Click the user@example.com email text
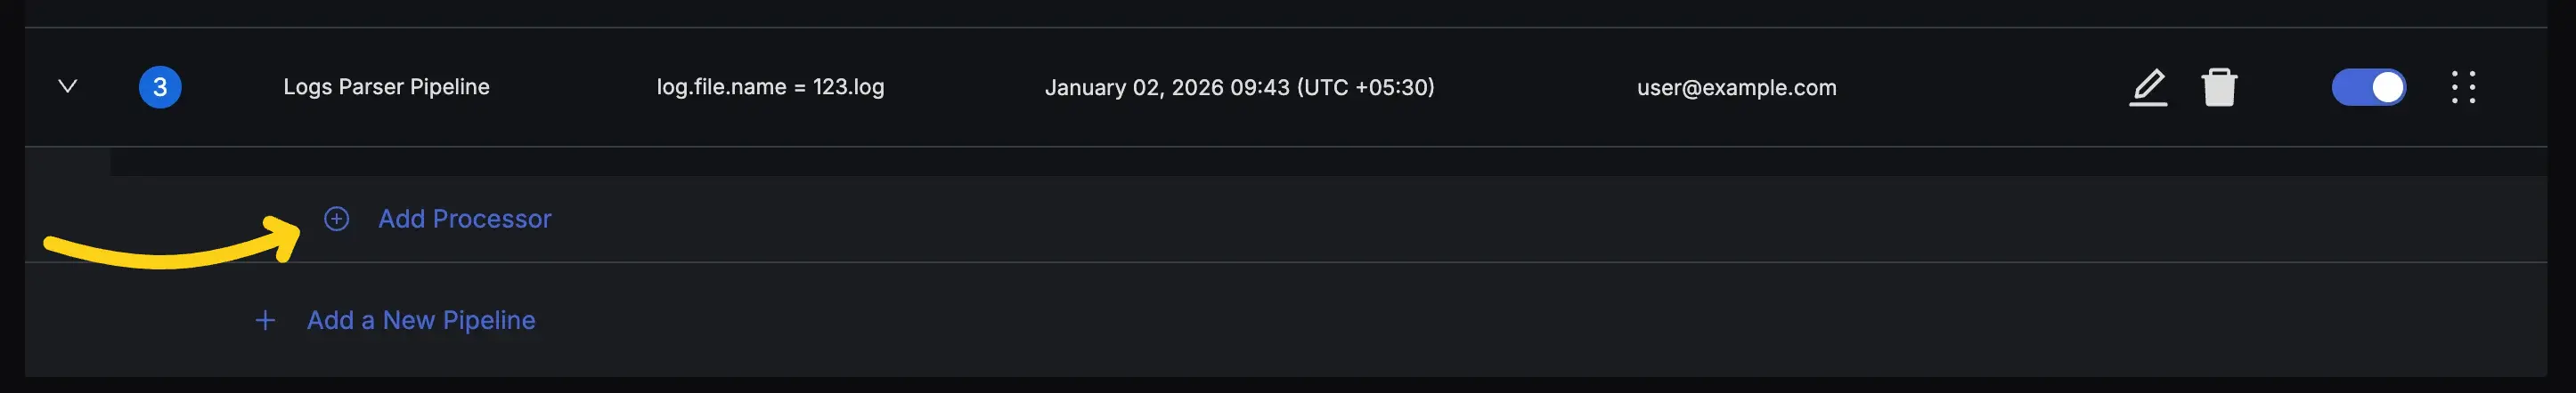Image resolution: width=2576 pixels, height=393 pixels. [x=1736, y=87]
